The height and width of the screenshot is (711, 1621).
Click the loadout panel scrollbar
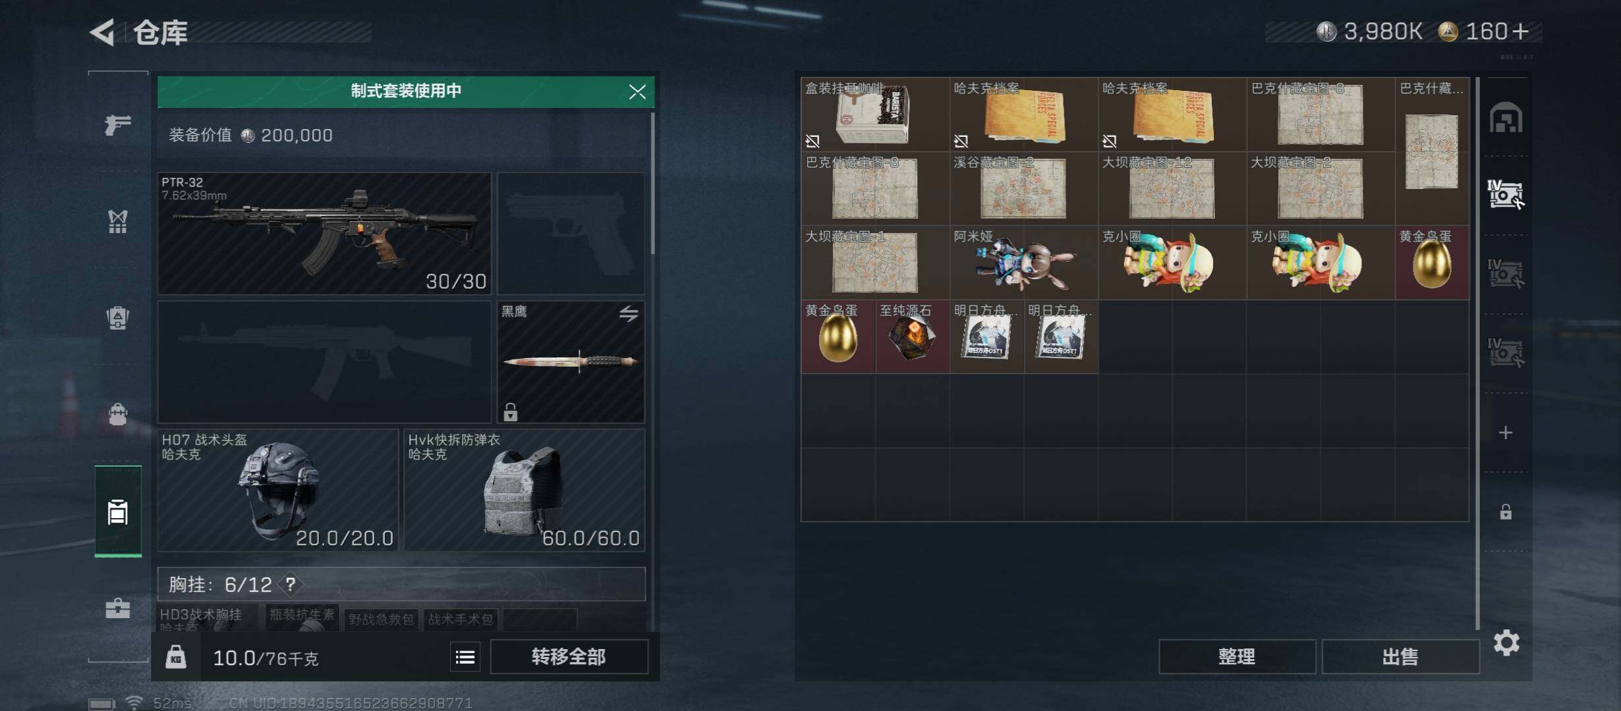click(652, 183)
